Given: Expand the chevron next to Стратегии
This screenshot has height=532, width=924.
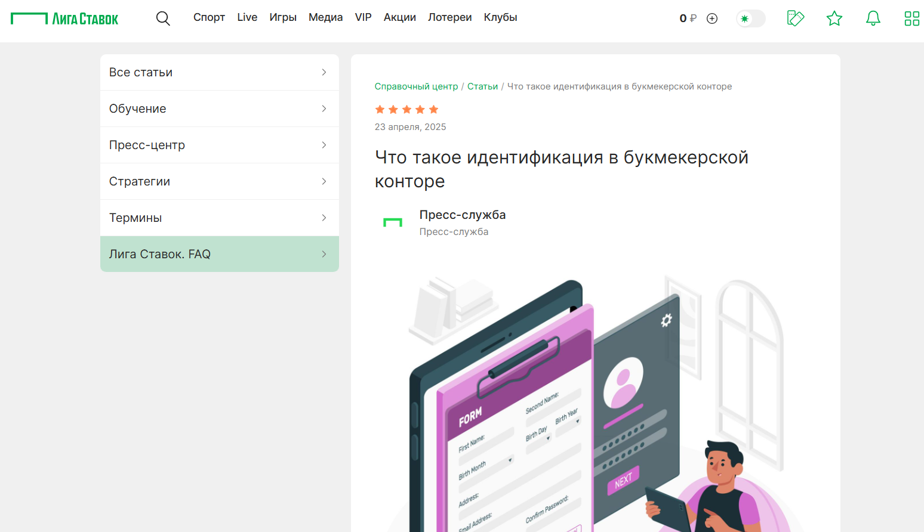Looking at the screenshot, I should click(324, 181).
